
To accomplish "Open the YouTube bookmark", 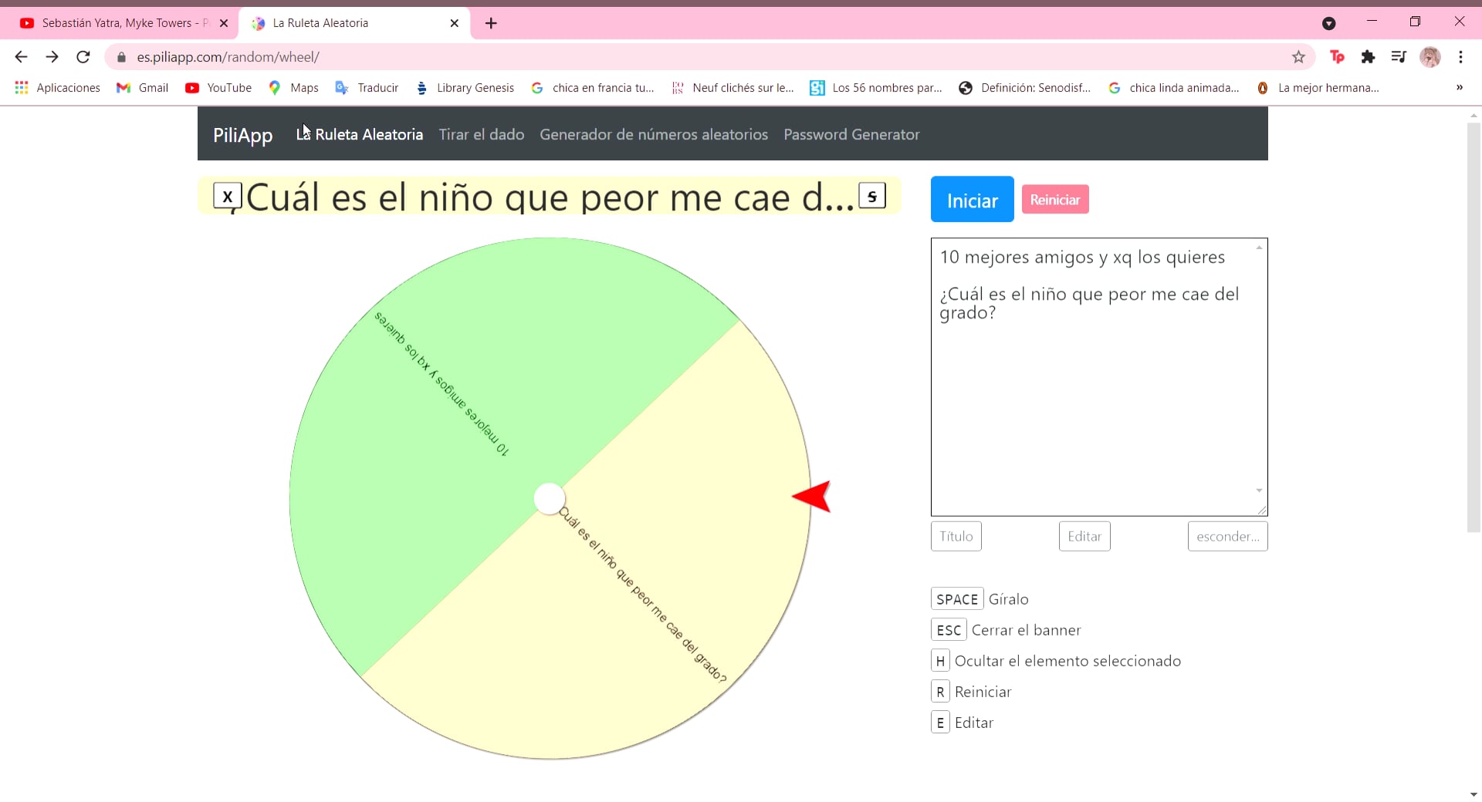I will [x=218, y=87].
